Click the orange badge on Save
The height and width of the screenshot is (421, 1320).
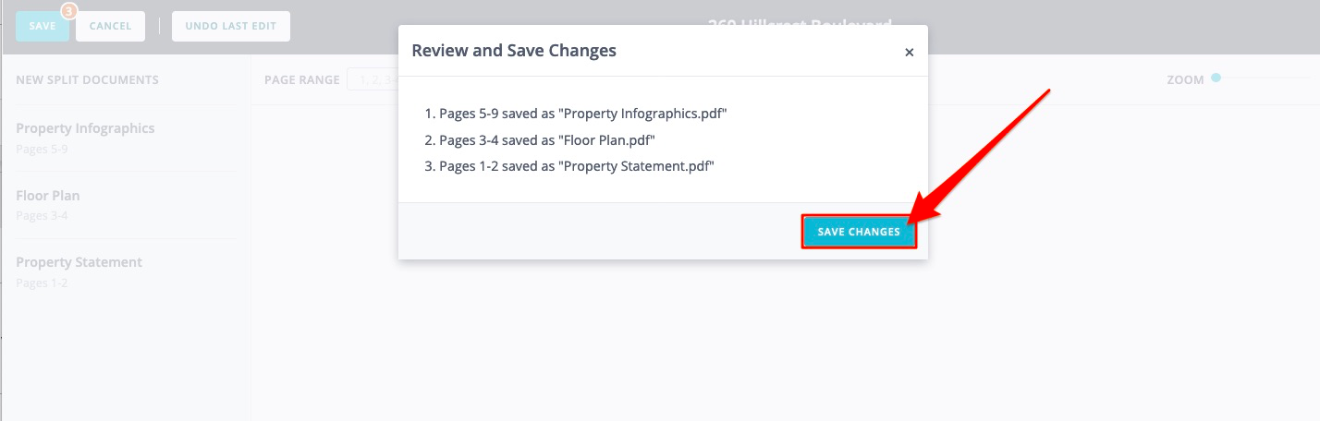click(67, 11)
